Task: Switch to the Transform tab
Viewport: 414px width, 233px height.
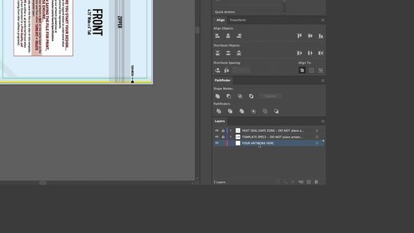Action: pos(237,20)
